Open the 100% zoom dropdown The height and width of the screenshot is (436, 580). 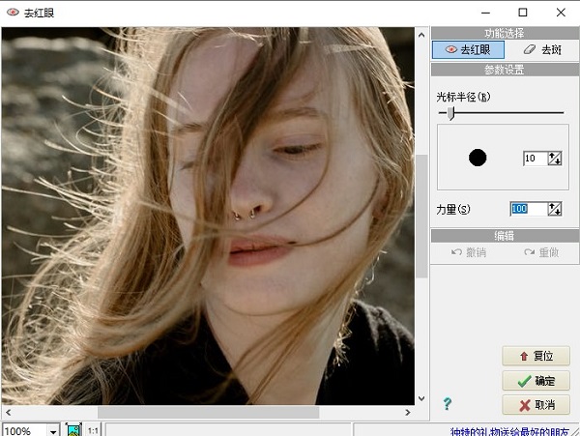pos(52,429)
